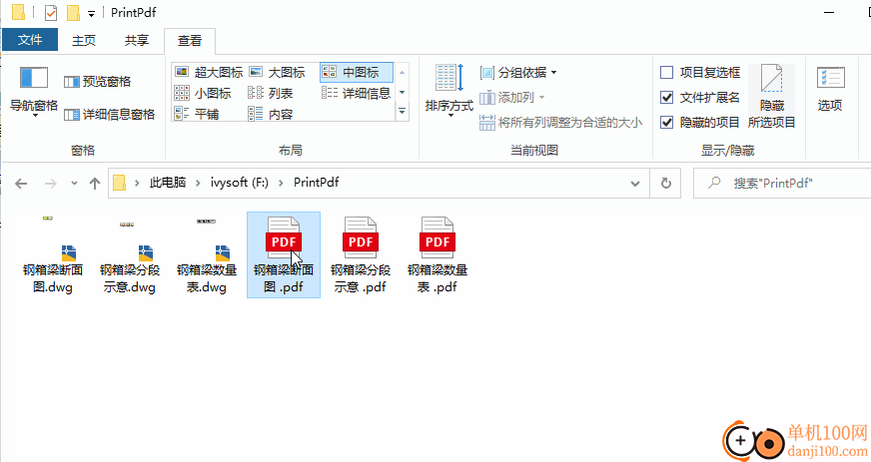Expand breadcrumb chevron after ivysoft (F:)

coord(281,183)
